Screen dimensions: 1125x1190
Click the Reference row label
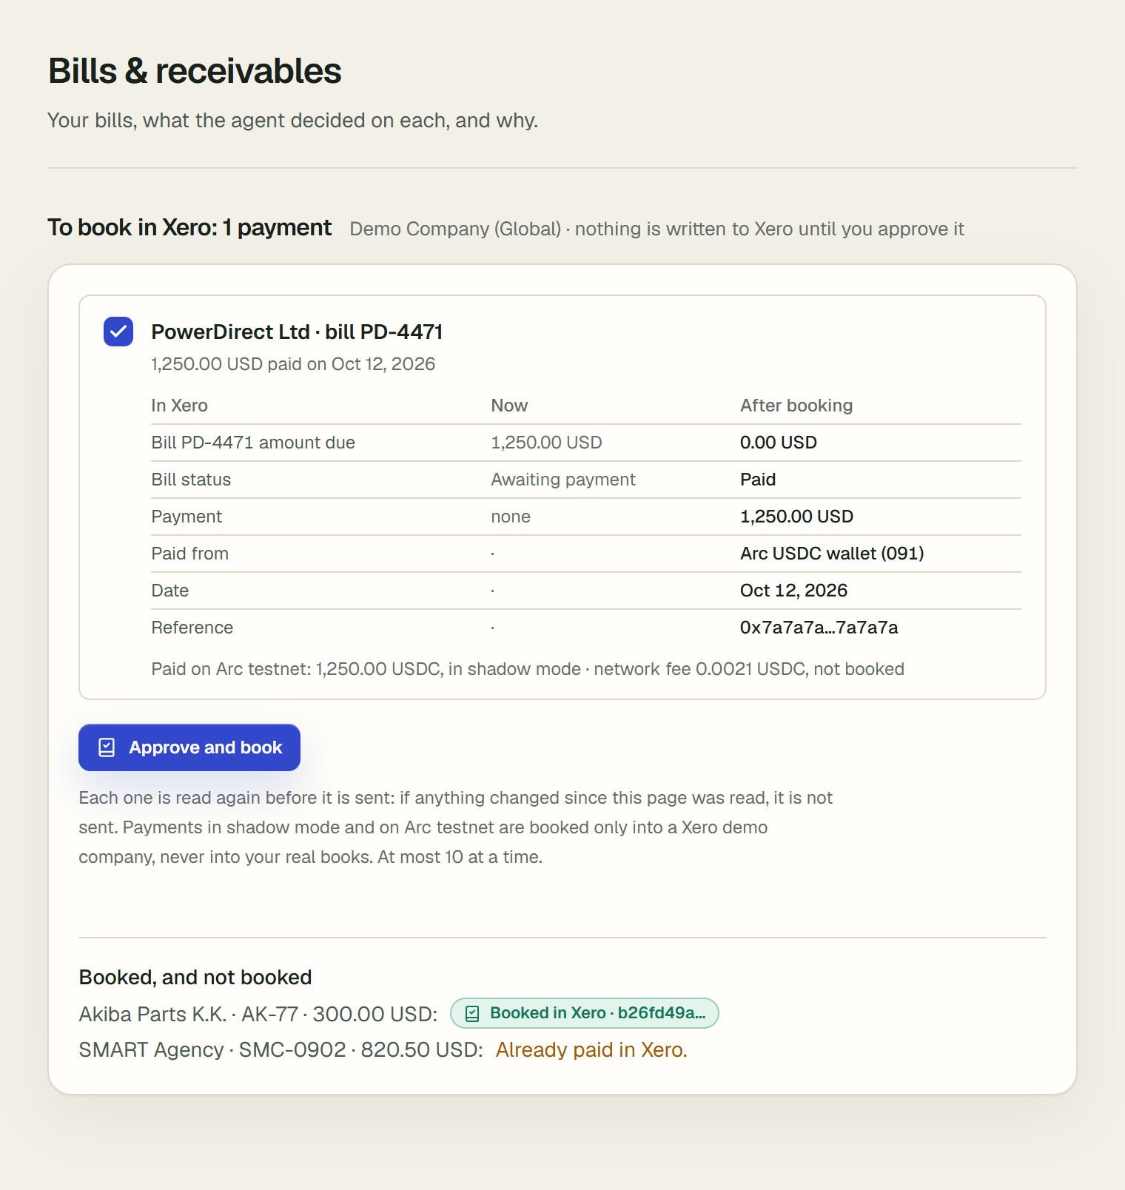coord(192,628)
